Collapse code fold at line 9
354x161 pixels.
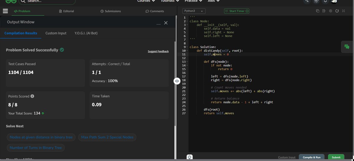187,47
